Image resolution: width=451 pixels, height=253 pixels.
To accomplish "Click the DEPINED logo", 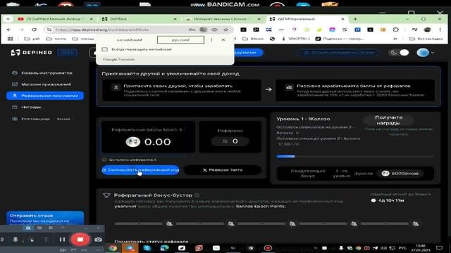I will 32,53.
